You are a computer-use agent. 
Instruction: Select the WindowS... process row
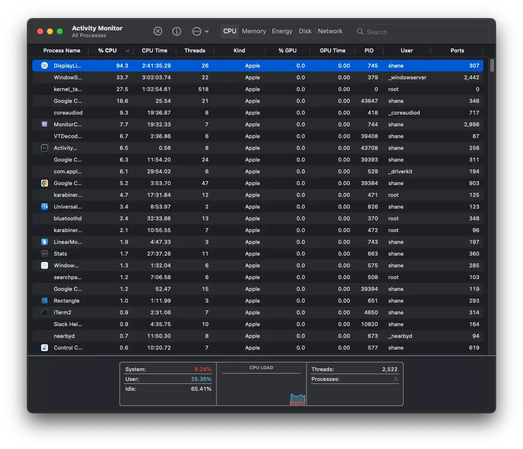click(x=258, y=77)
